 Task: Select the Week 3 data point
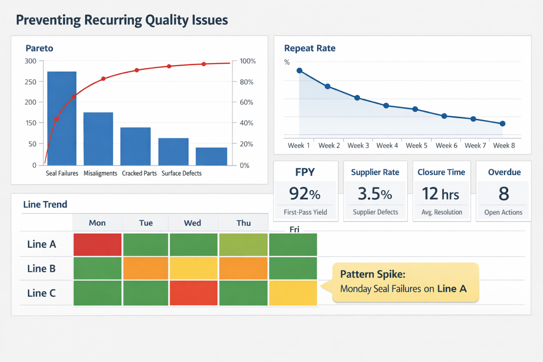pyautogui.click(x=357, y=98)
